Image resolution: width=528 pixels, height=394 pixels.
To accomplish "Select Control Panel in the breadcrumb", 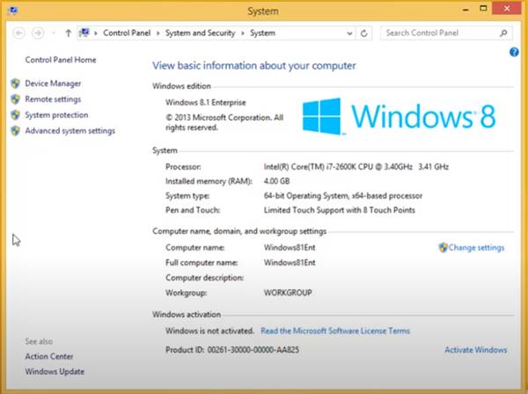I will pyautogui.click(x=127, y=33).
